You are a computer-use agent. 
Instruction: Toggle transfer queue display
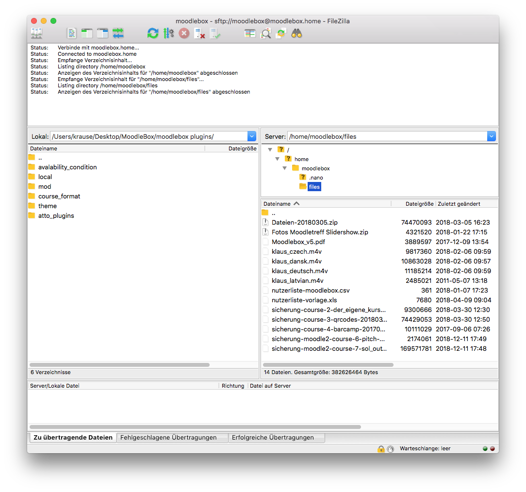click(118, 33)
